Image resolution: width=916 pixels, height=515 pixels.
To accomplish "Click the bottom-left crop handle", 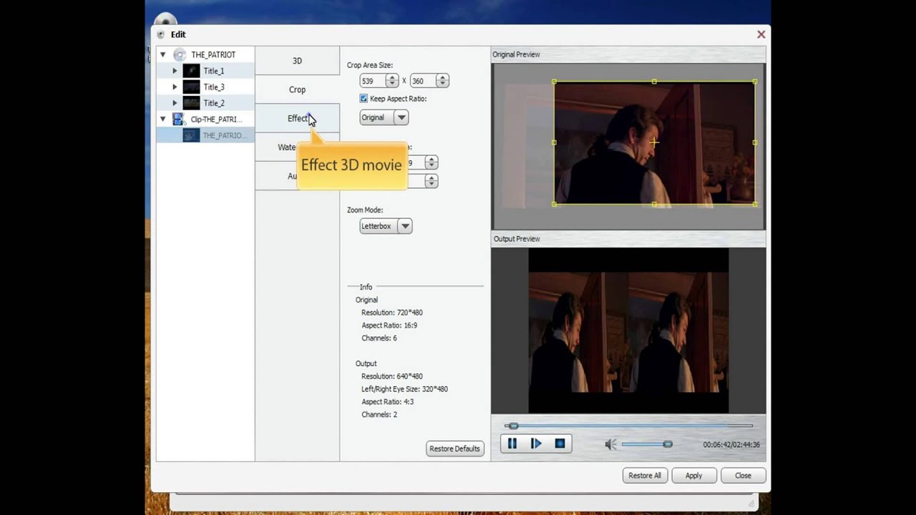I will 554,204.
